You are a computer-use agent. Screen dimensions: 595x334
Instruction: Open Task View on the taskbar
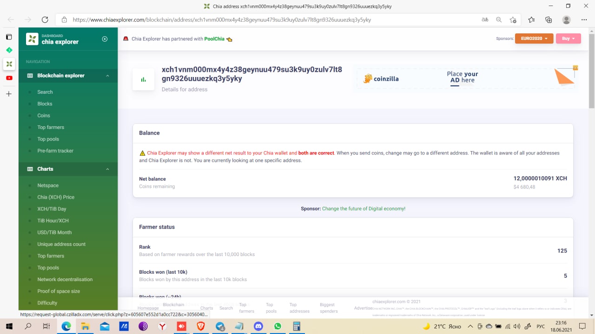46,326
